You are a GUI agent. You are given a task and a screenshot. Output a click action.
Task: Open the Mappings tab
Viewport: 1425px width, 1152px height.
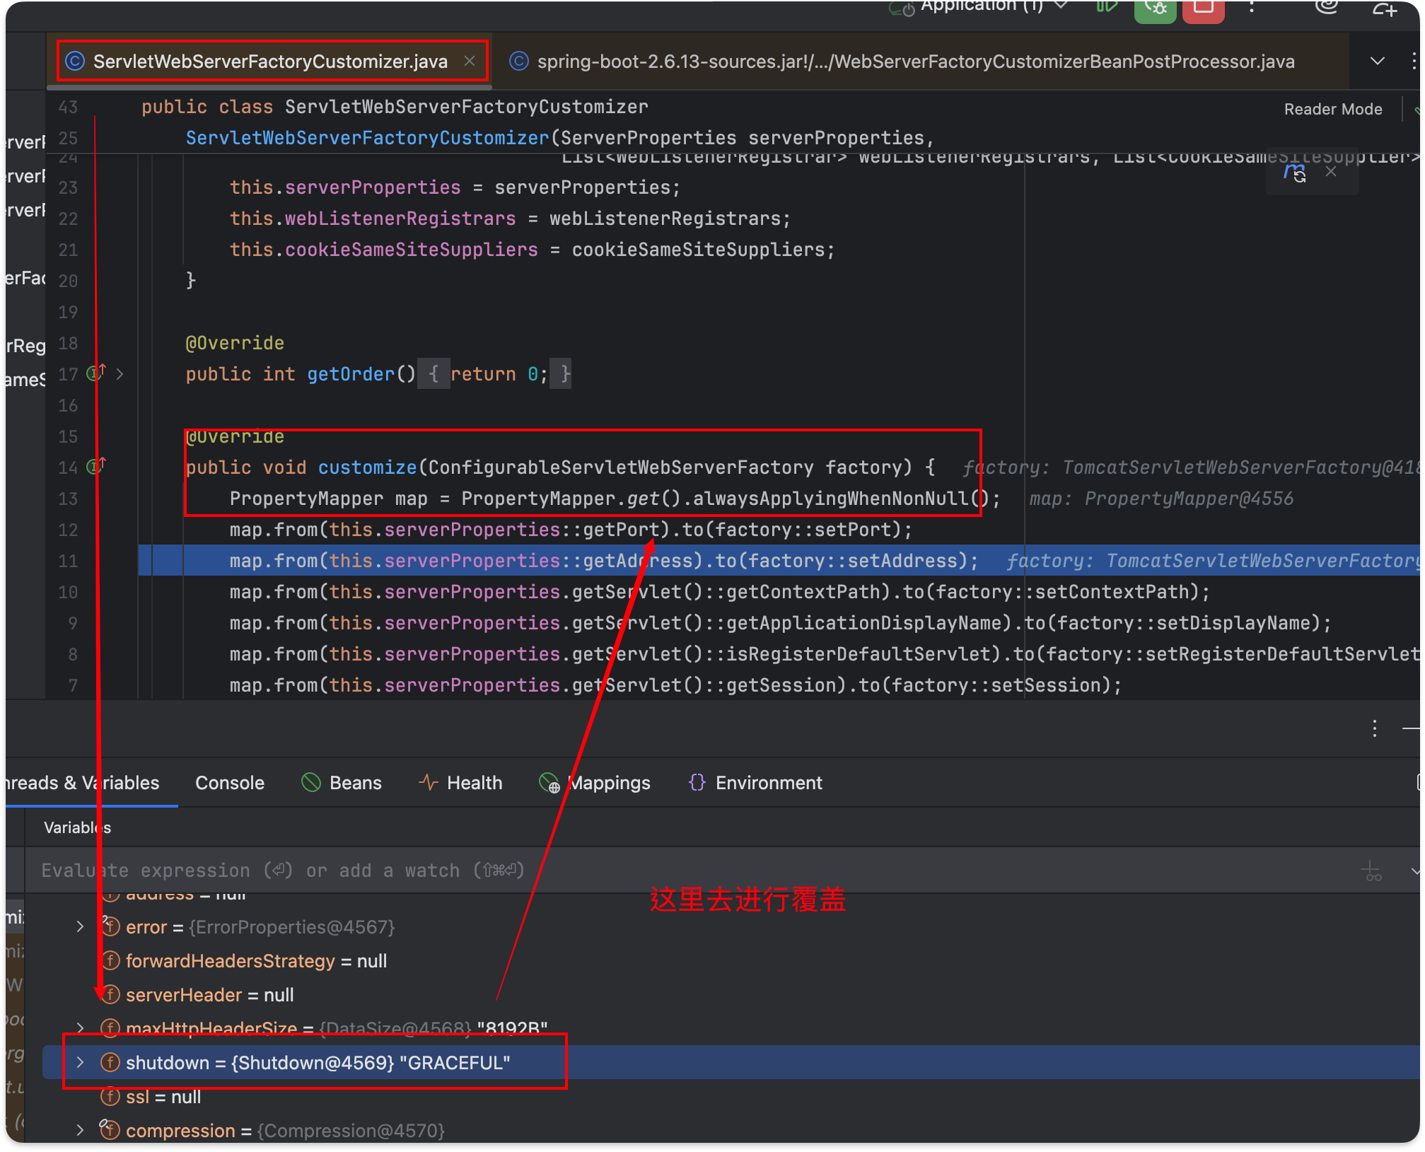[x=595, y=783]
